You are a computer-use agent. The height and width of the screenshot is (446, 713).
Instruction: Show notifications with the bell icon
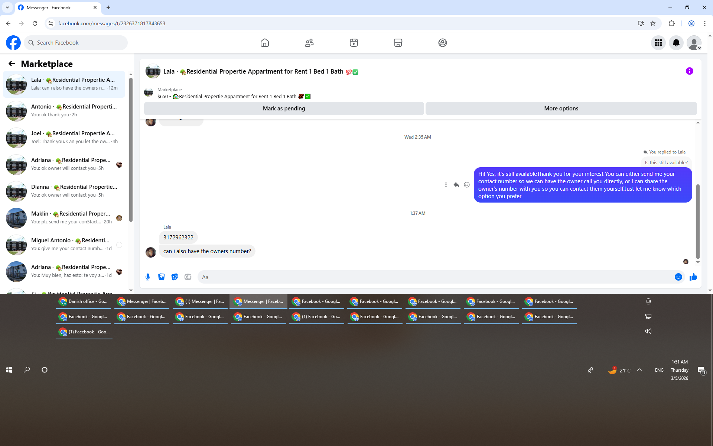[x=676, y=43]
